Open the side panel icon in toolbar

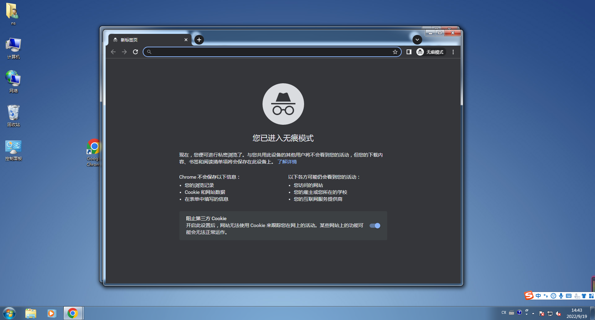click(x=409, y=52)
